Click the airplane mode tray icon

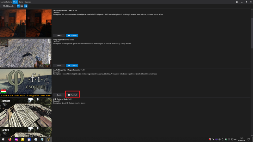click(213, 139)
